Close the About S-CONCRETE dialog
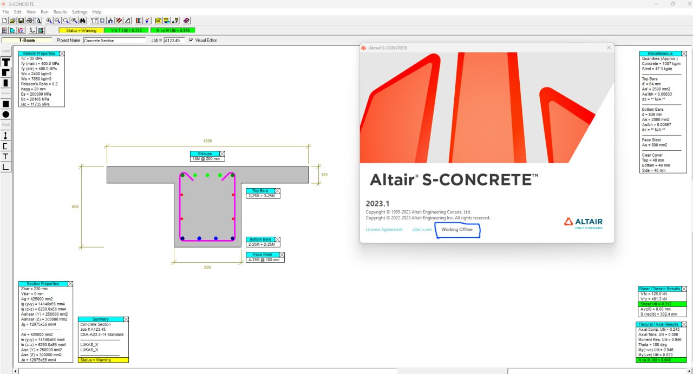 click(x=609, y=48)
